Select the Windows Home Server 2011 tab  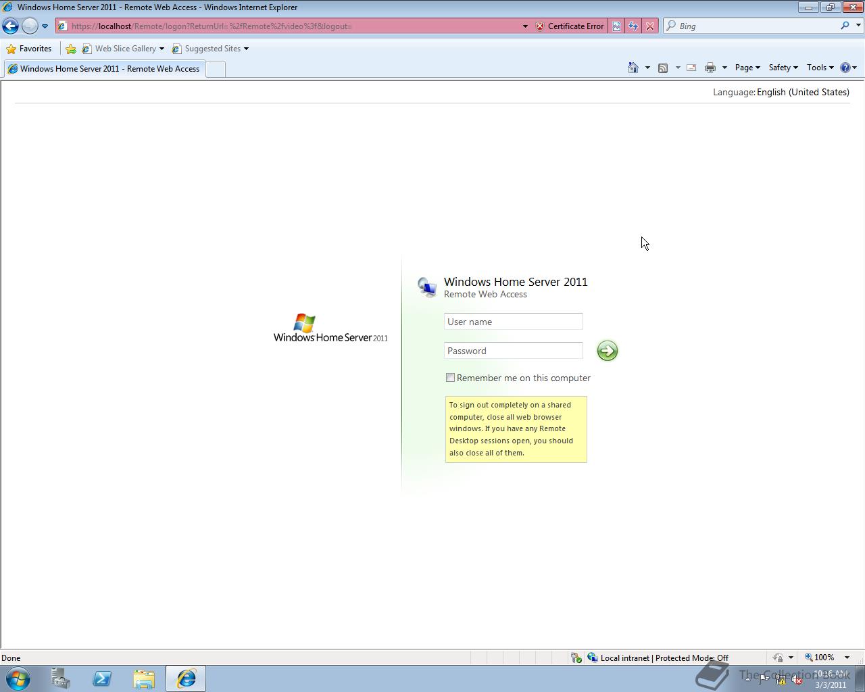point(104,69)
